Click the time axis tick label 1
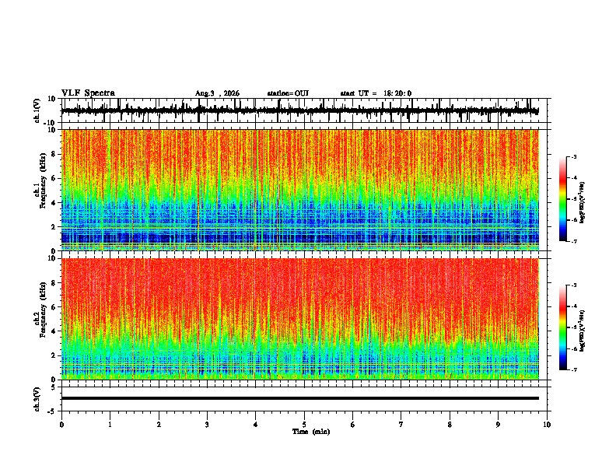The image size is (616, 476). (x=110, y=425)
